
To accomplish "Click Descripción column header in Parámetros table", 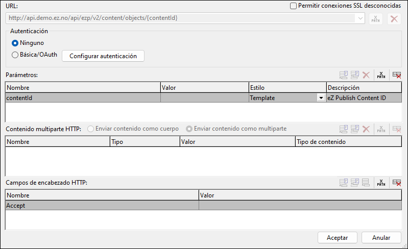I will 364,88.
